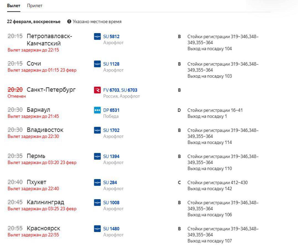Click the Aeroflot logo beside SU 5812

pos(97,36)
